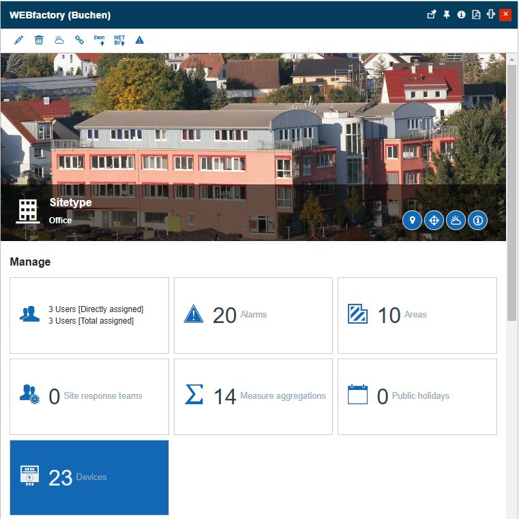519x519 pixels.
Task: Click the chain link icon in toolbar
Action: [79, 40]
